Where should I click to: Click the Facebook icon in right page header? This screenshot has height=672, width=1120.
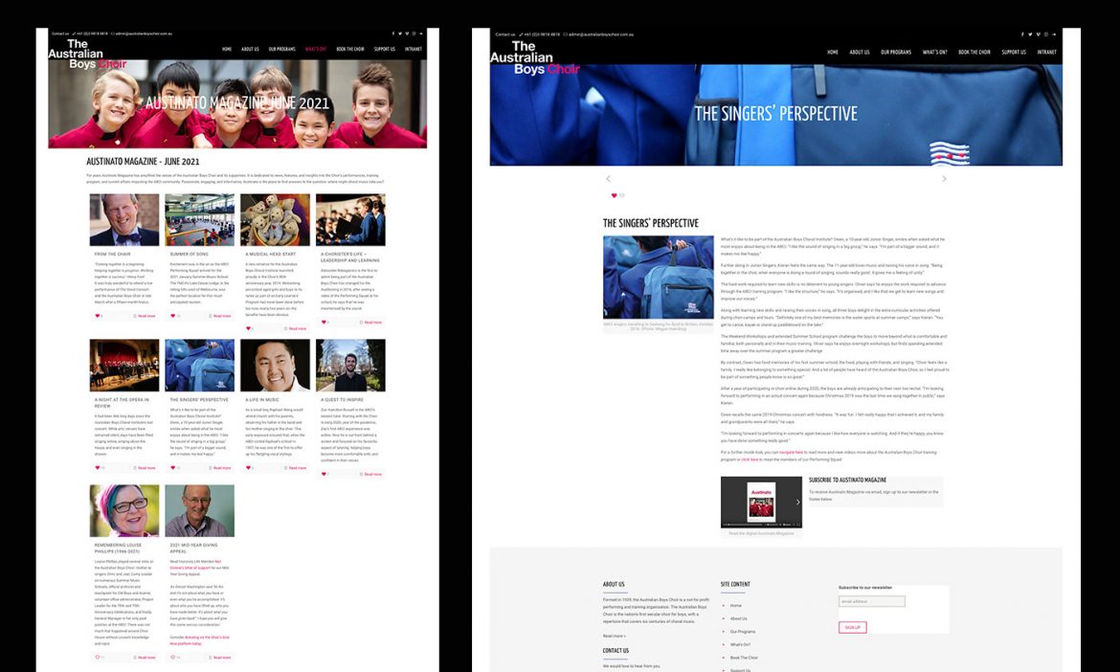(1022, 34)
